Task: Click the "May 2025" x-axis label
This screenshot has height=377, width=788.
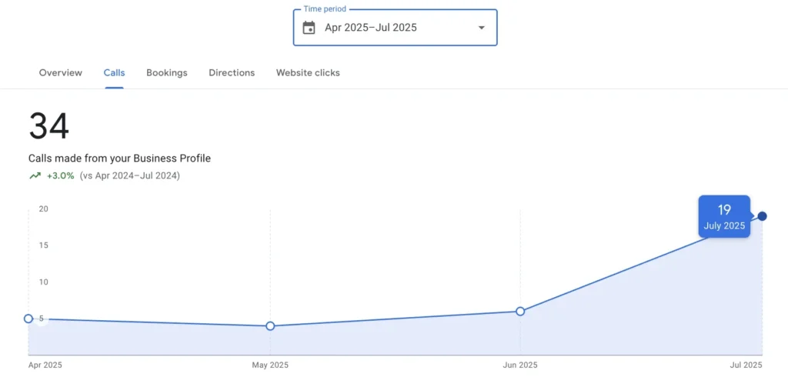Action: [x=270, y=365]
